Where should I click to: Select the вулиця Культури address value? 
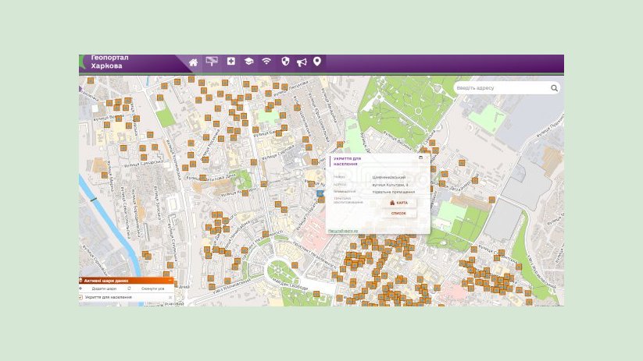[390, 185]
